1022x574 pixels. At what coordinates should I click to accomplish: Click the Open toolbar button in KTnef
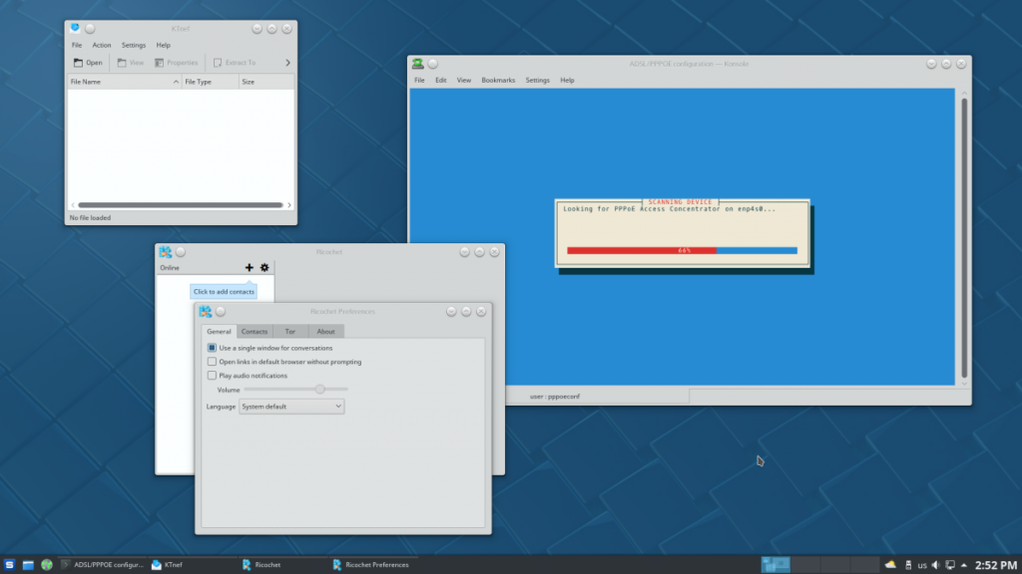[x=88, y=63]
